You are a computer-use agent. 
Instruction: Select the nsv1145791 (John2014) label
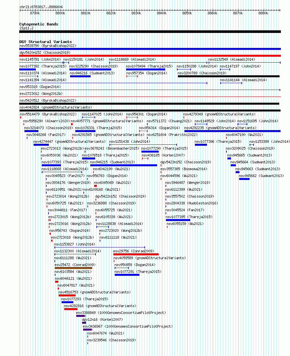(x=40, y=59)
